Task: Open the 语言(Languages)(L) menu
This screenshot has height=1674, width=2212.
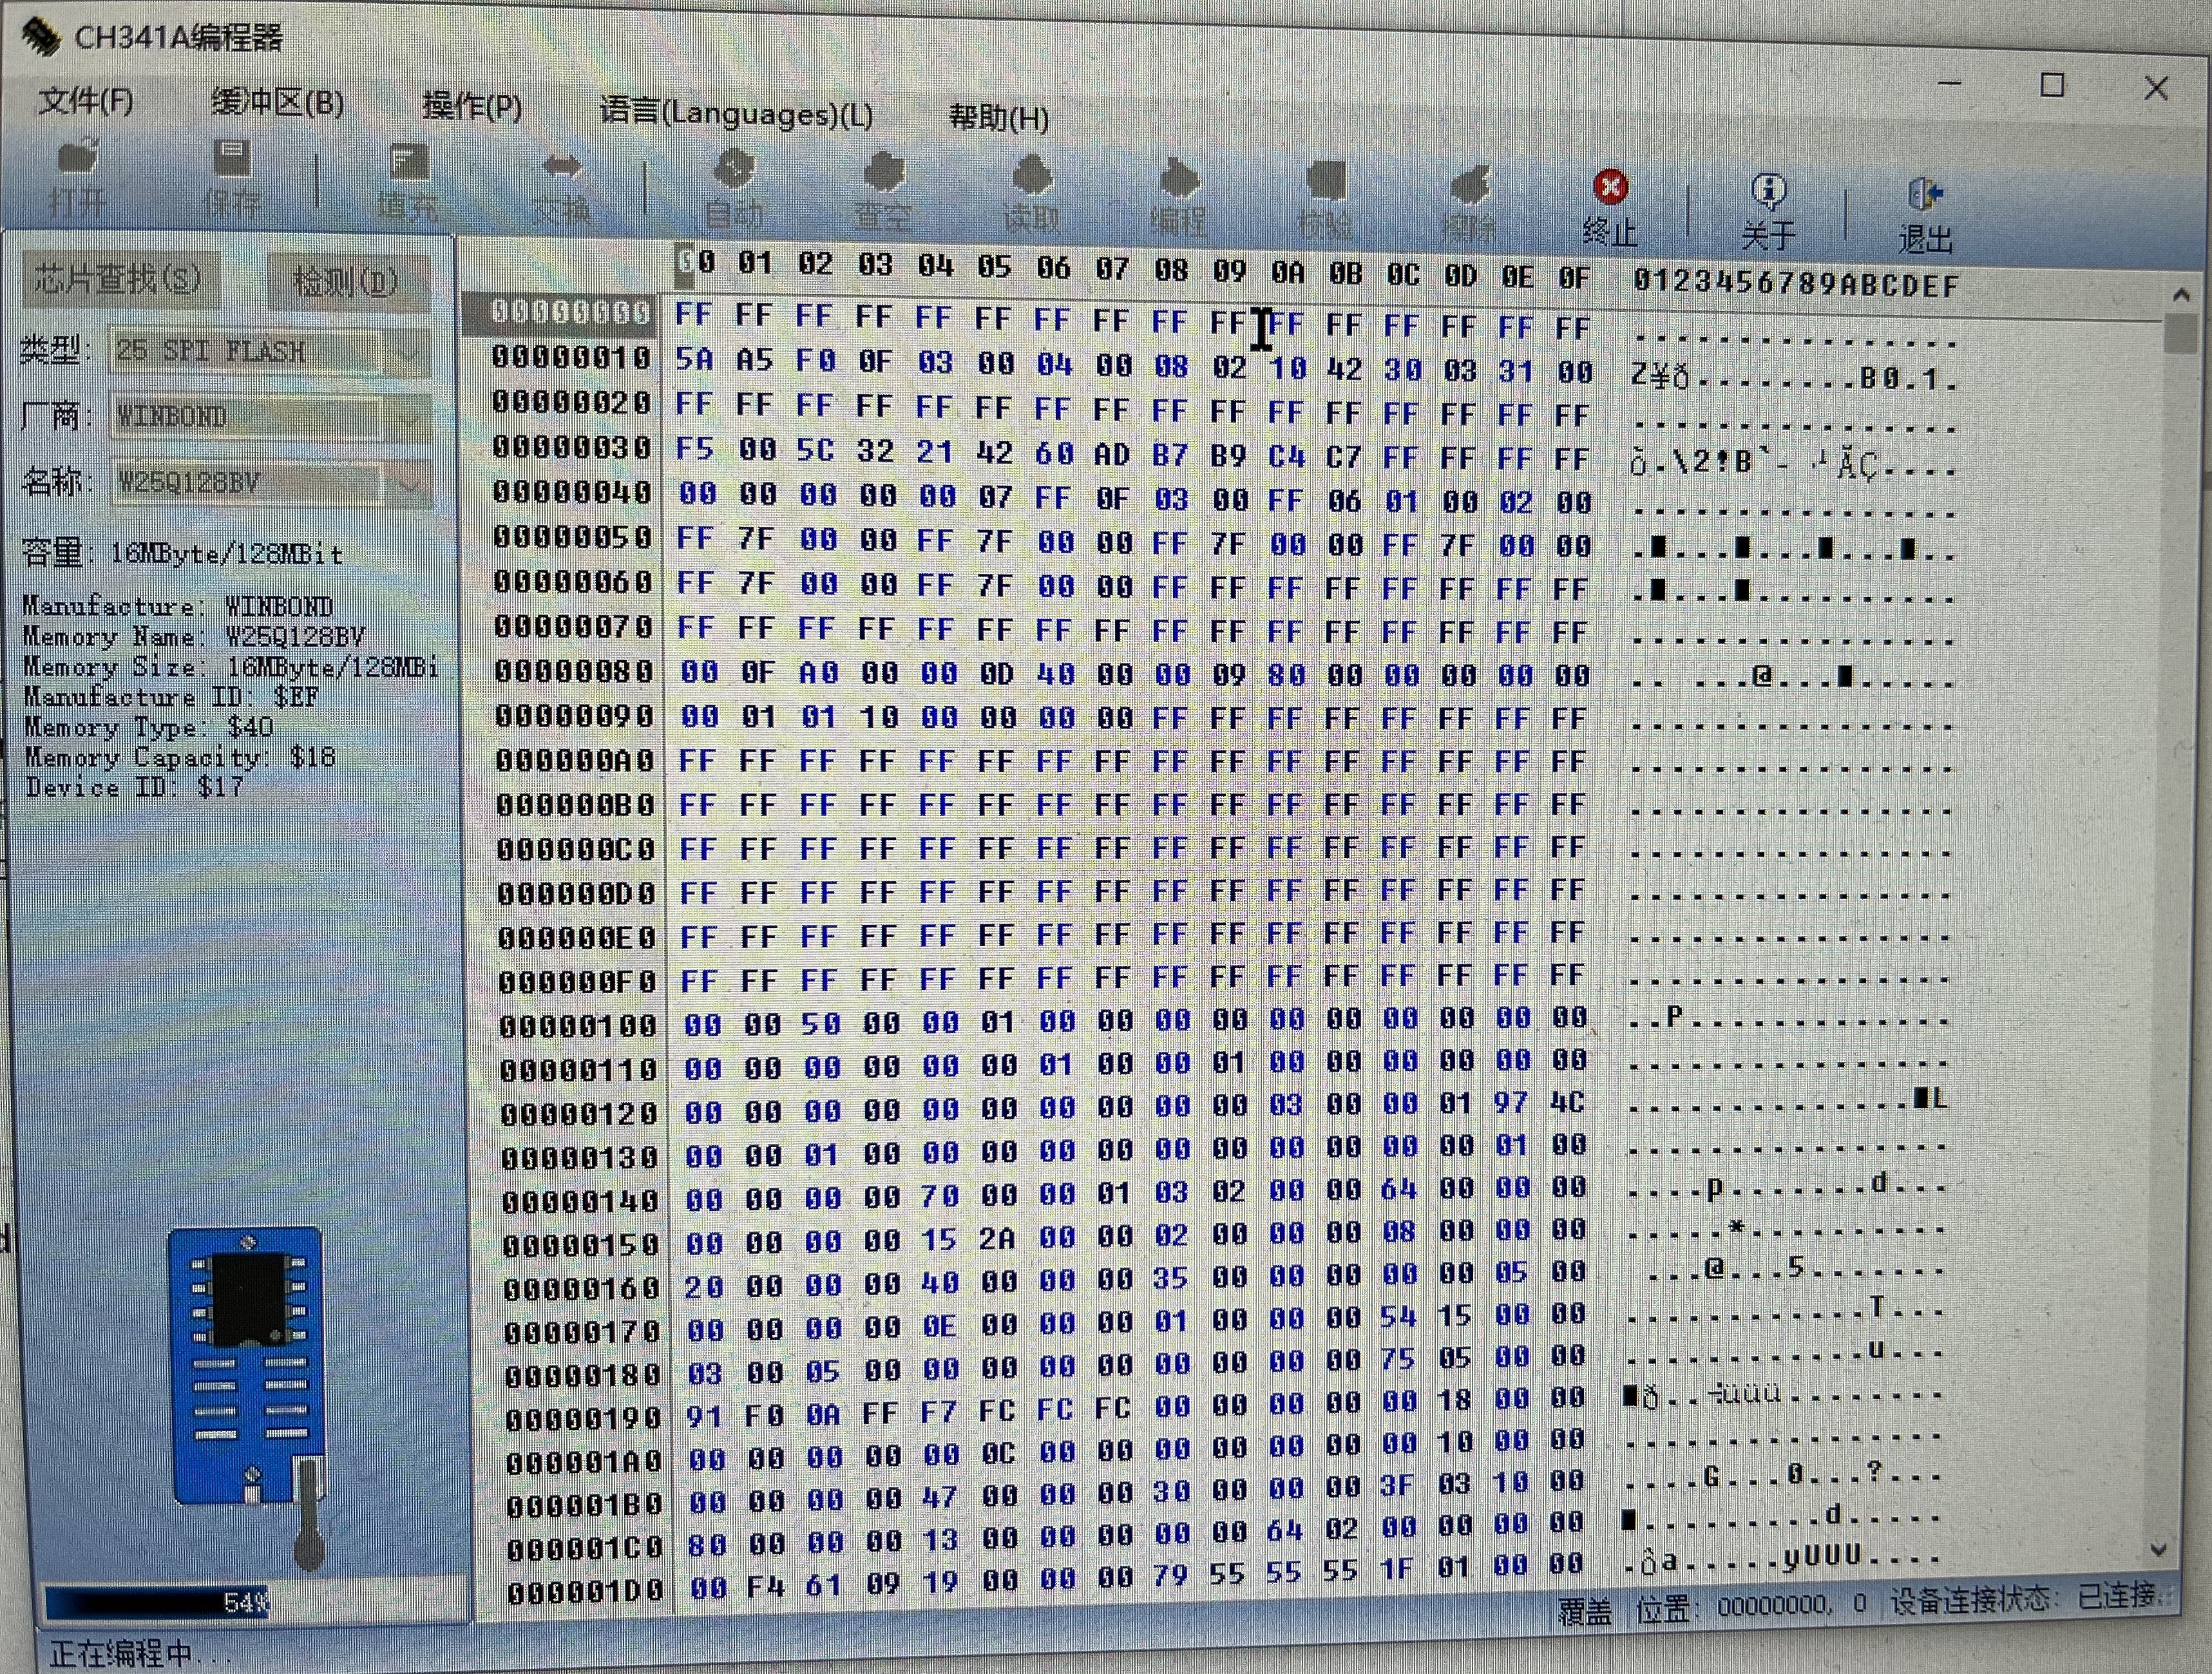Action: 736,113
